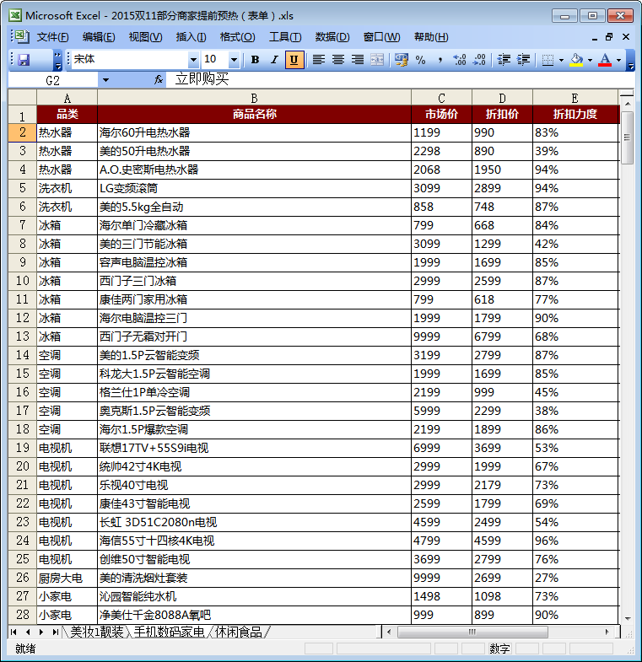The height and width of the screenshot is (662, 642).
Task: Switch to 美妆1靓装 sheet tab
Action: (x=97, y=632)
